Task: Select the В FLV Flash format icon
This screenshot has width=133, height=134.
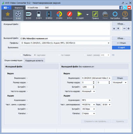Action: pos(70,15)
